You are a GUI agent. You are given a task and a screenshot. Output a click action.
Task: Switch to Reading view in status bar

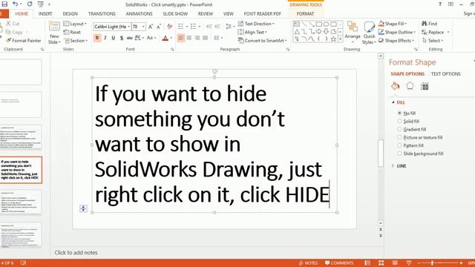[x=395, y=263]
